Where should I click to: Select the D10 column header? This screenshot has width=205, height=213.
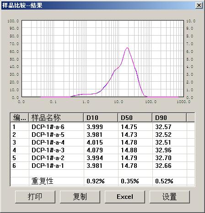[101, 118]
